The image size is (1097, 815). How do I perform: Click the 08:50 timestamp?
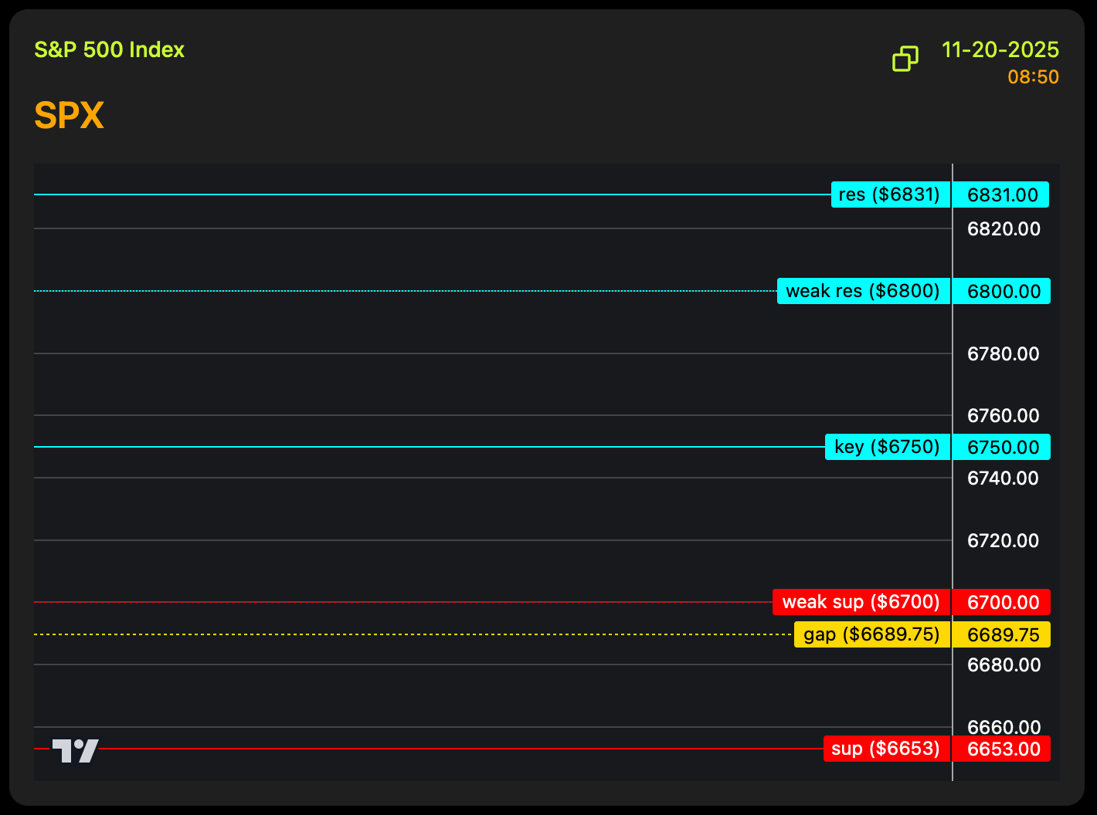(x=1033, y=77)
